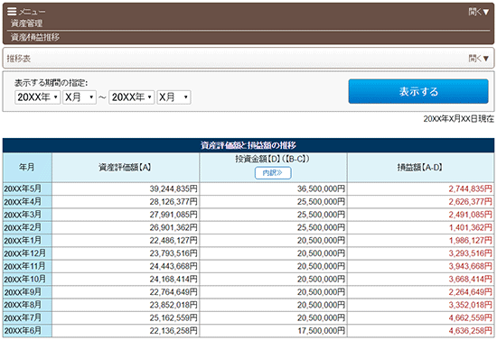497x340 pixels.
Task: Click the 20XX年X月XX日現在 date text
Action: click(458, 119)
